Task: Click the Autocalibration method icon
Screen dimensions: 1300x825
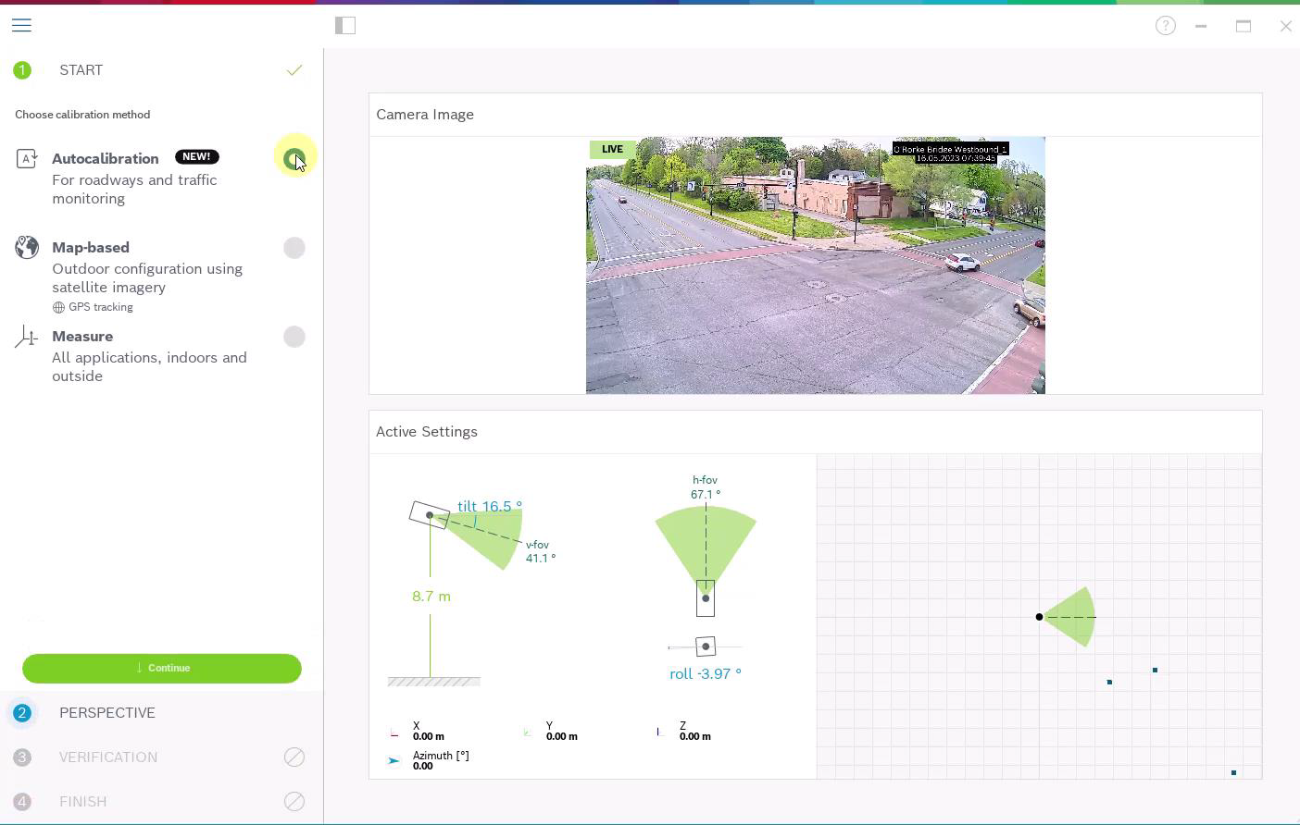Action: [27, 159]
